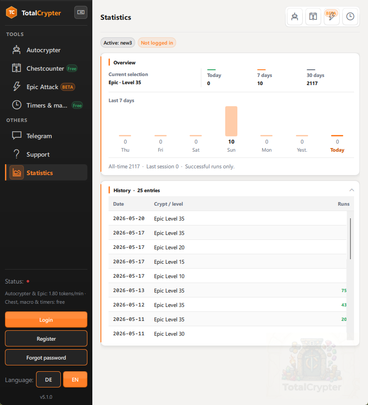The width and height of the screenshot is (368, 405).
Task: Click the BETA badge next to Epic Attack
Action: click(68, 87)
